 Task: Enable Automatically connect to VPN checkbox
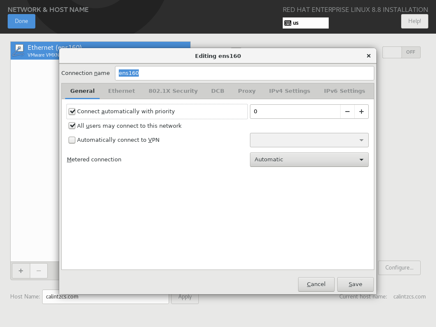(x=72, y=140)
